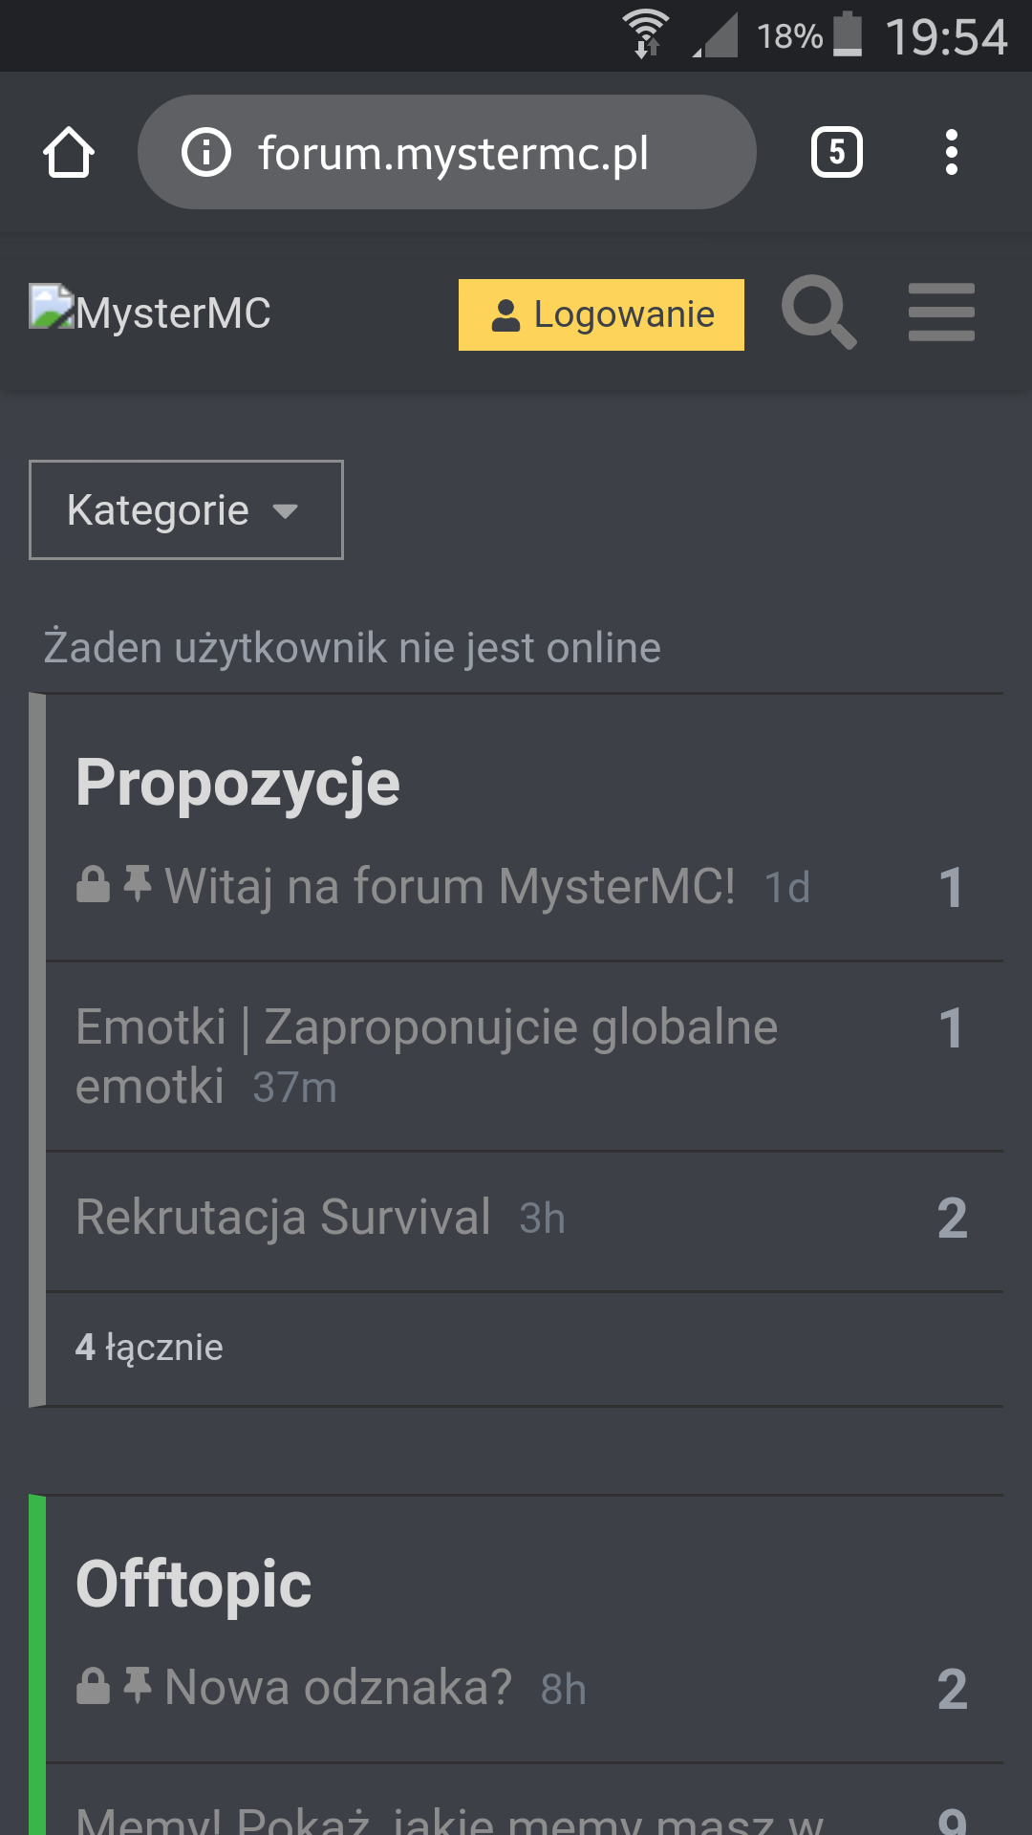Screen dimensions: 1032x1835
Task: Open the Propozycje category
Action: tap(238, 783)
